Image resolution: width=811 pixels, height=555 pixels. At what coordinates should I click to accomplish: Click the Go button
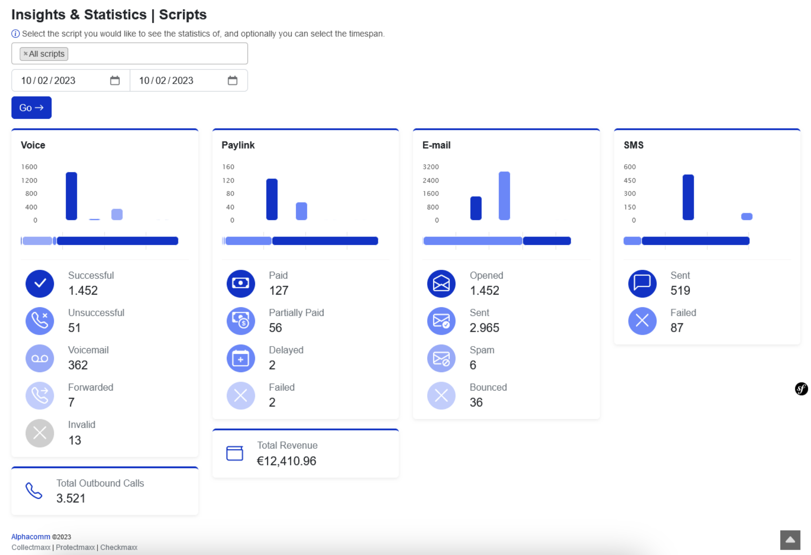pos(31,107)
